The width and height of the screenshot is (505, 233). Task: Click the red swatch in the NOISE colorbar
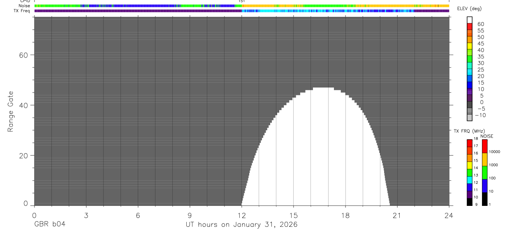[x=484, y=146]
